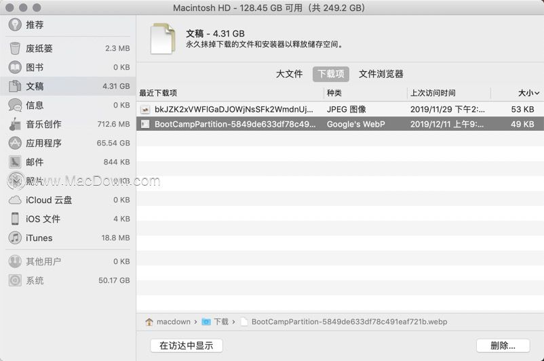This screenshot has width=544, height=361.
Task: Click the 18.8 MB iTunes size
Action: (116, 238)
